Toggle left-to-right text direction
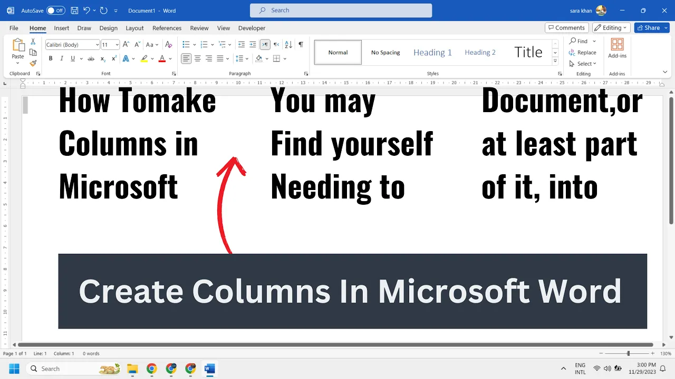This screenshot has height=379, width=675. 265,45
